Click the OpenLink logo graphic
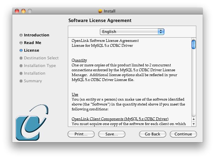This screenshot has width=215, height=159. pyautogui.click(x=32, y=122)
